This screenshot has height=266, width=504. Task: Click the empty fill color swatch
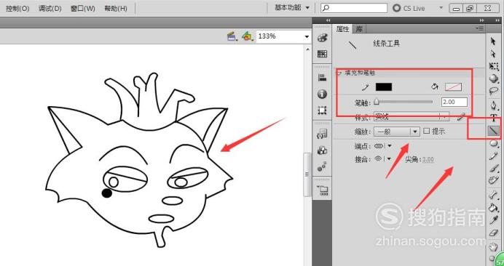[453, 86]
